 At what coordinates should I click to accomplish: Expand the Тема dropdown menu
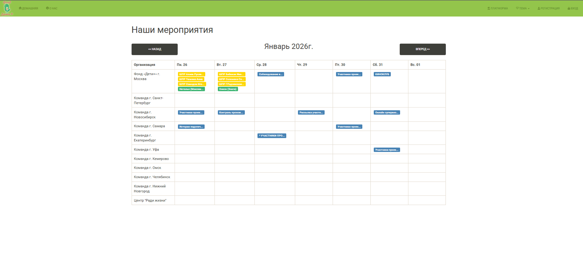tap(523, 8)
